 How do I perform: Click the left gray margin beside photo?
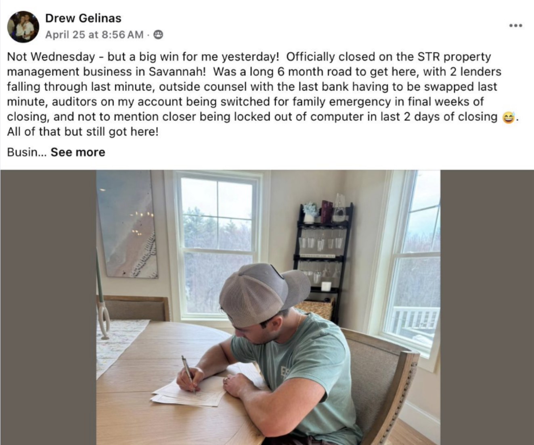[x=48, y=307]
